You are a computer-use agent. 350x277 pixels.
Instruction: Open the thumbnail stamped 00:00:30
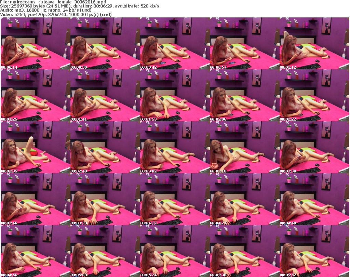click(105, 43)
